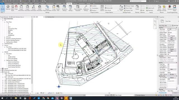Expand Schedules/Quantities tree node
The height and width of the screenshot is (100, 179).
(1, 70)
